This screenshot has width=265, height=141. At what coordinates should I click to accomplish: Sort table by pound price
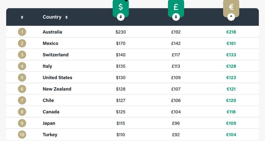[x=176, y=17]
